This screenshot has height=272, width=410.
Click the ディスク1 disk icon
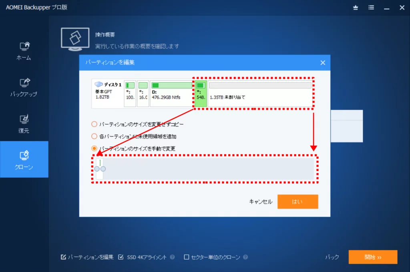click(99, 85)
